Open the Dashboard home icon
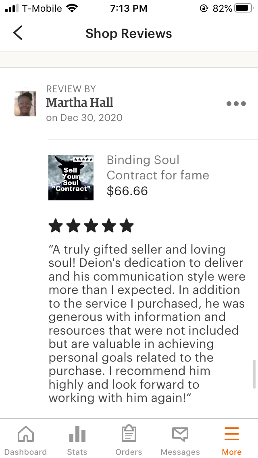The height and width of the screenshot is (458, 258). click(x=26, y=433)
